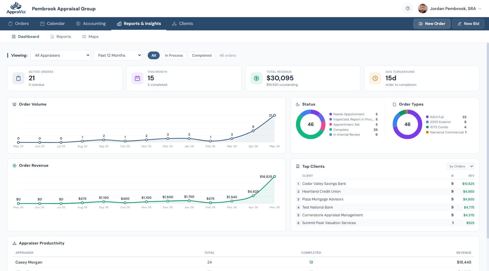Open the by Orders sort dropdown
The image size is (489, 271).
click(x=460, y=166)
